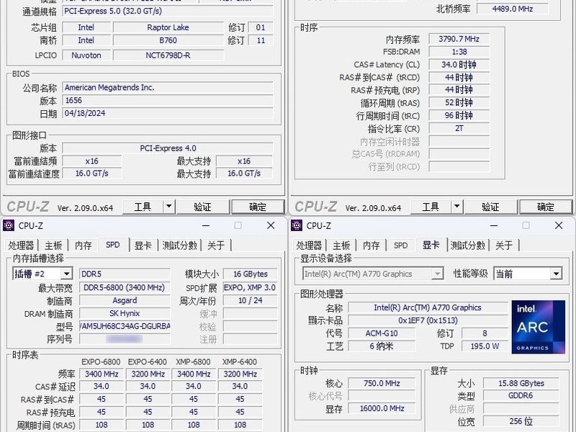The height and width of the screenshot is (432, 576).
Task: Click the 验证 button in the memory window
Action: pyautogui.click(x=490, y=207)
